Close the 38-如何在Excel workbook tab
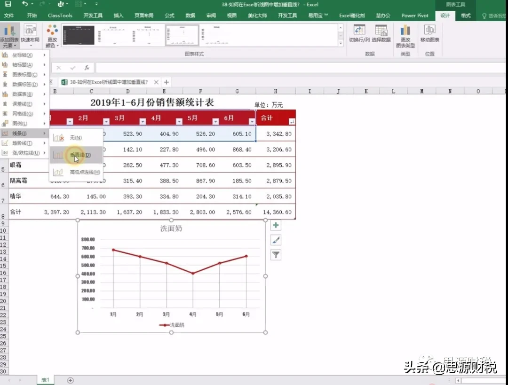This screenshot has height=385, width=508. click(156, 82)
